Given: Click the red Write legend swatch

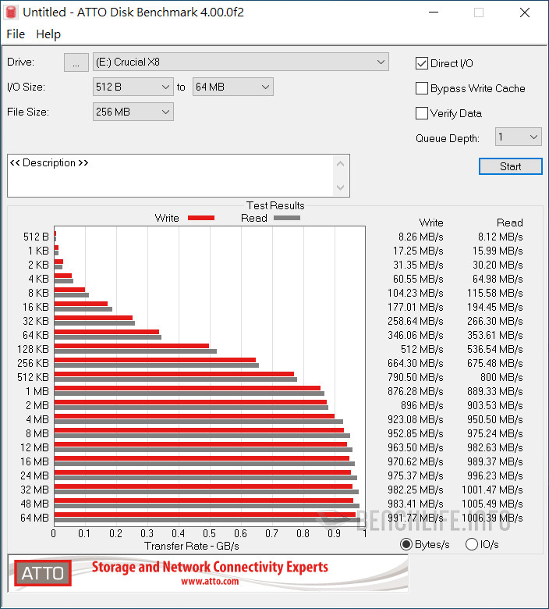Looking at the screenshot, I should 200,219.
